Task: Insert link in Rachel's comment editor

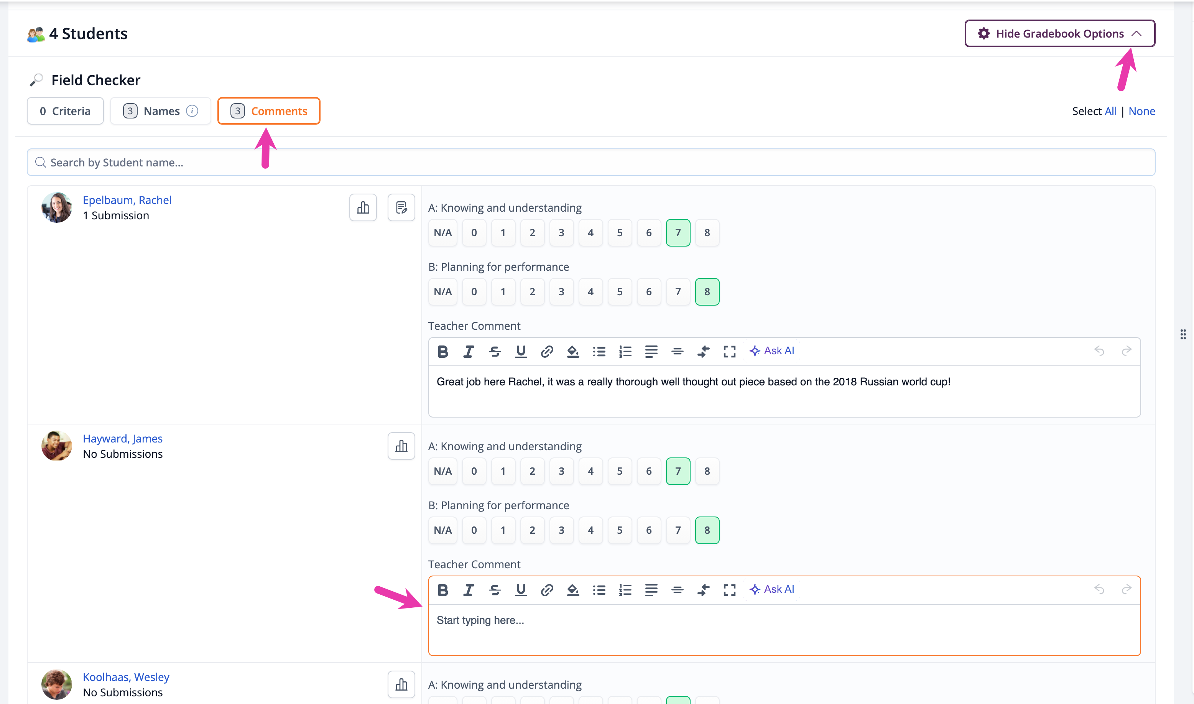Action: pos(547,352)
